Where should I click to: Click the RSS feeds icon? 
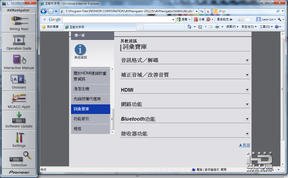(200, 27)
